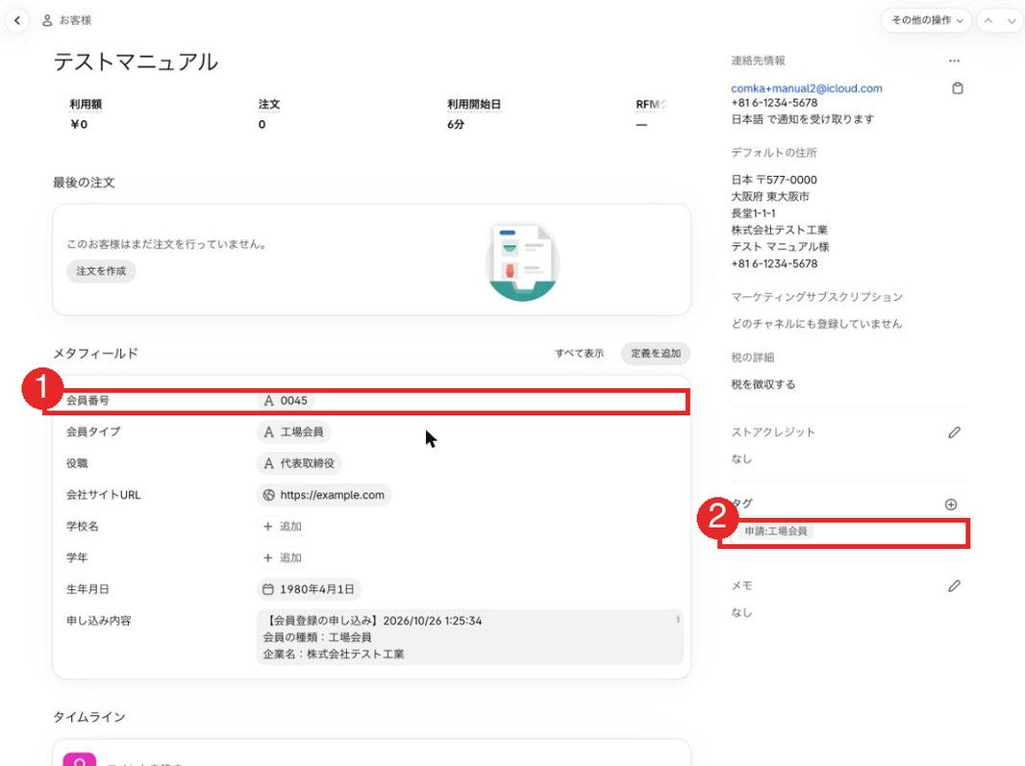The height and width of the screenshot is (766, 1025).
Task: Use the scrollbar in 申し込み内容 box
Action: click(x=678, y=618)
